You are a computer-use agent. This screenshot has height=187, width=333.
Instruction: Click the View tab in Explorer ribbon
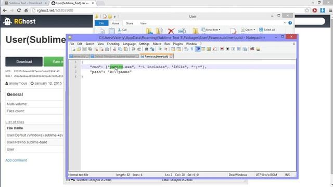[x=143, y=23]
